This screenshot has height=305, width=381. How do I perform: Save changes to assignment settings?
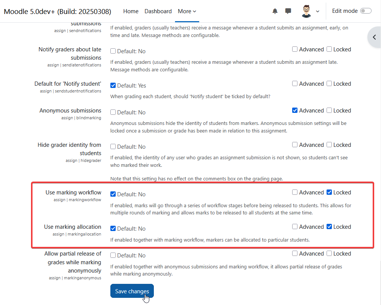pos(132,291)
